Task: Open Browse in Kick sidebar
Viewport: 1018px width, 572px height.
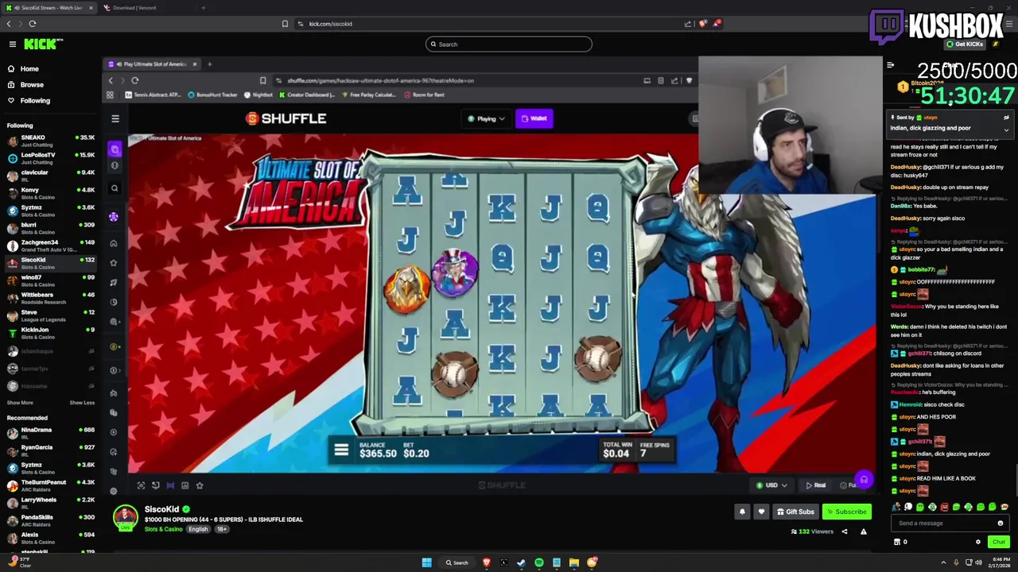Action: tap(32, 85)
